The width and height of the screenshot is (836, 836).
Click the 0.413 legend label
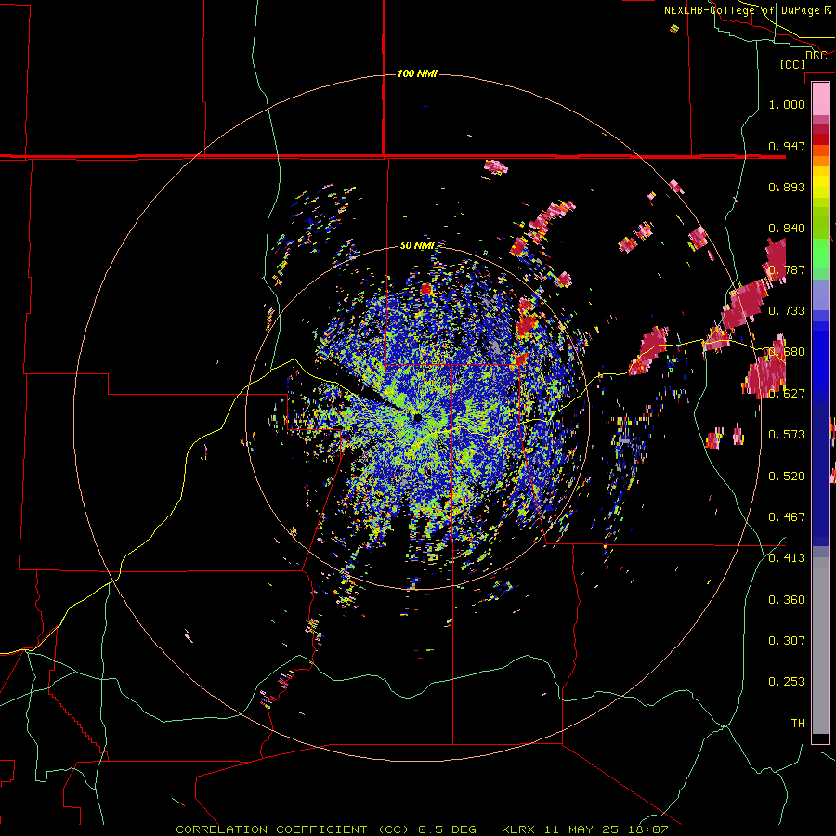pyautogui.click(x=787, y=558)
